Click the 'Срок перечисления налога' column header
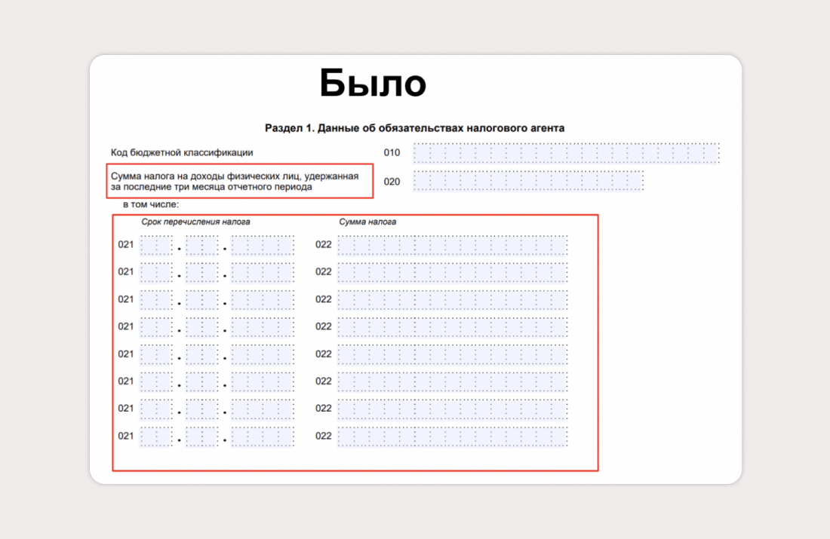 [195, 222]
